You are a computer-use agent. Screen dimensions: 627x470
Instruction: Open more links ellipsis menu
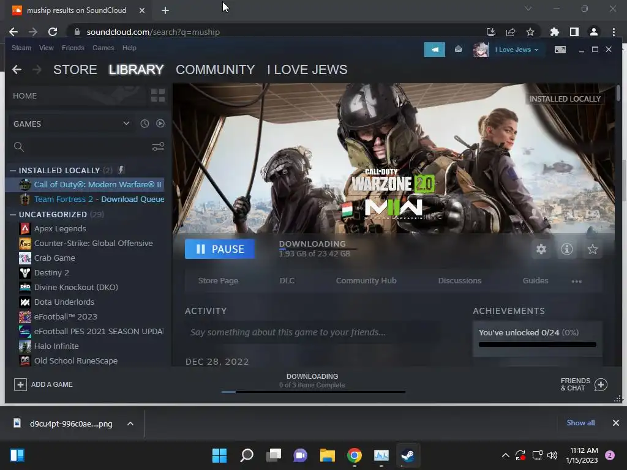pyautogui.click(x=577, y=282)
